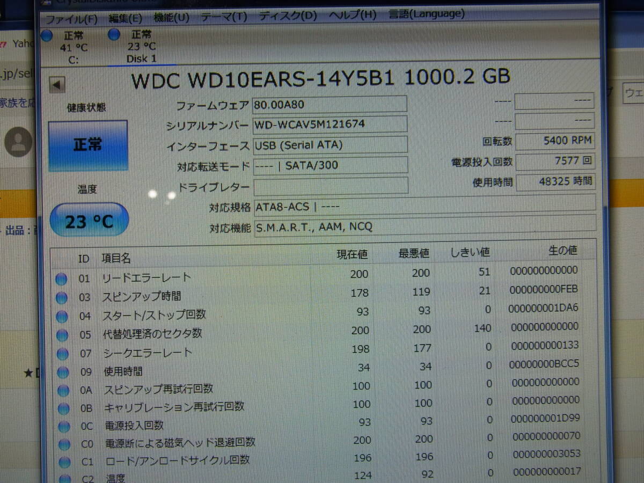
Task: Click the S.M.A.R.T., AAM, NCQ features field
Action: (424, 225)
